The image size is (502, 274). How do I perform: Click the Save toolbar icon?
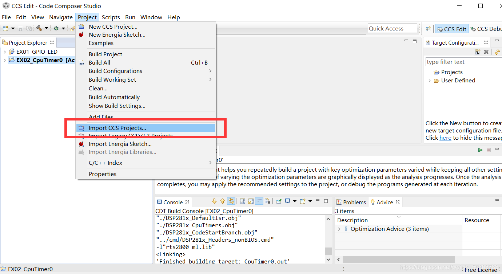tap(21, 28)
